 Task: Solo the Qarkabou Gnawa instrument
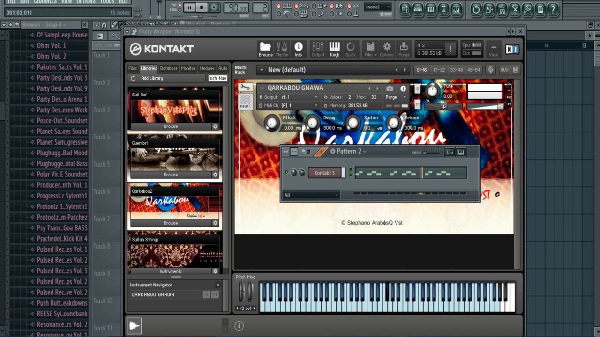point(417,89)
